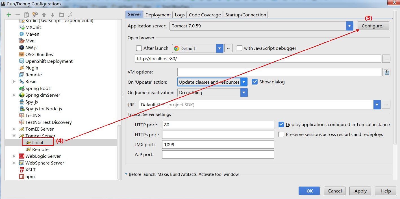Collapse the Tomcat Server node
This screenshot has width=400, height=199.
click(x=14, y=136)
